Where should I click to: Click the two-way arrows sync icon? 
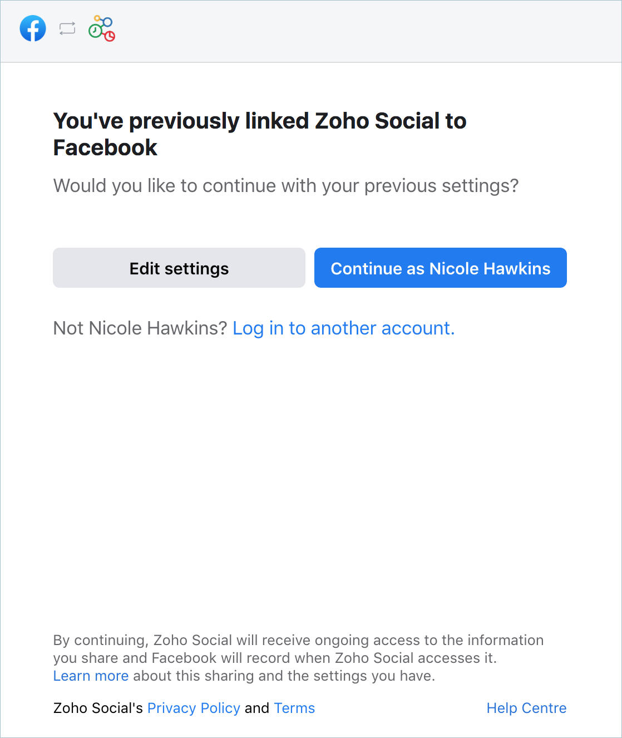pos(67,28)
